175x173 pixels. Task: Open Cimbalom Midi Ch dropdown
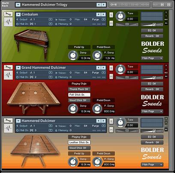point(50,24)
